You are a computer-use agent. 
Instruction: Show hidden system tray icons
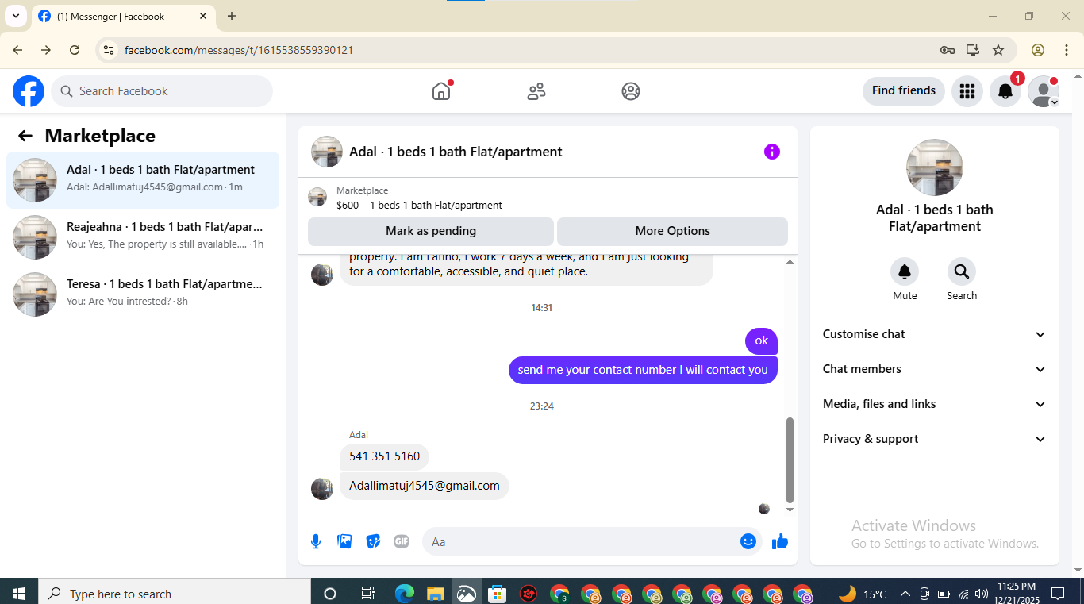click(x=905, y=594)
